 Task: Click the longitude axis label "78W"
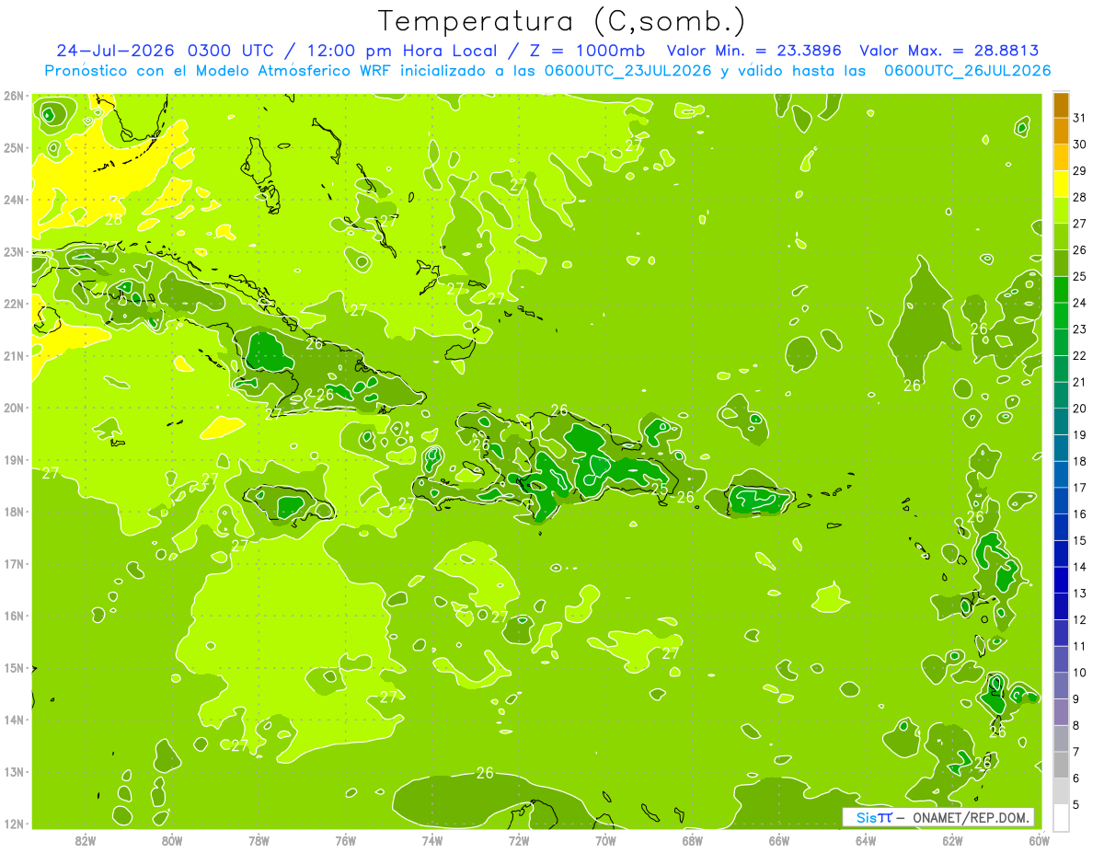pos(259,840)
